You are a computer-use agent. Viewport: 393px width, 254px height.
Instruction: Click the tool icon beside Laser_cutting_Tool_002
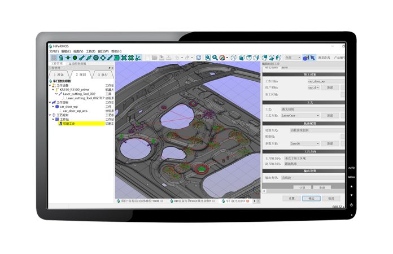pyautogui.click(x=60, y=94)
